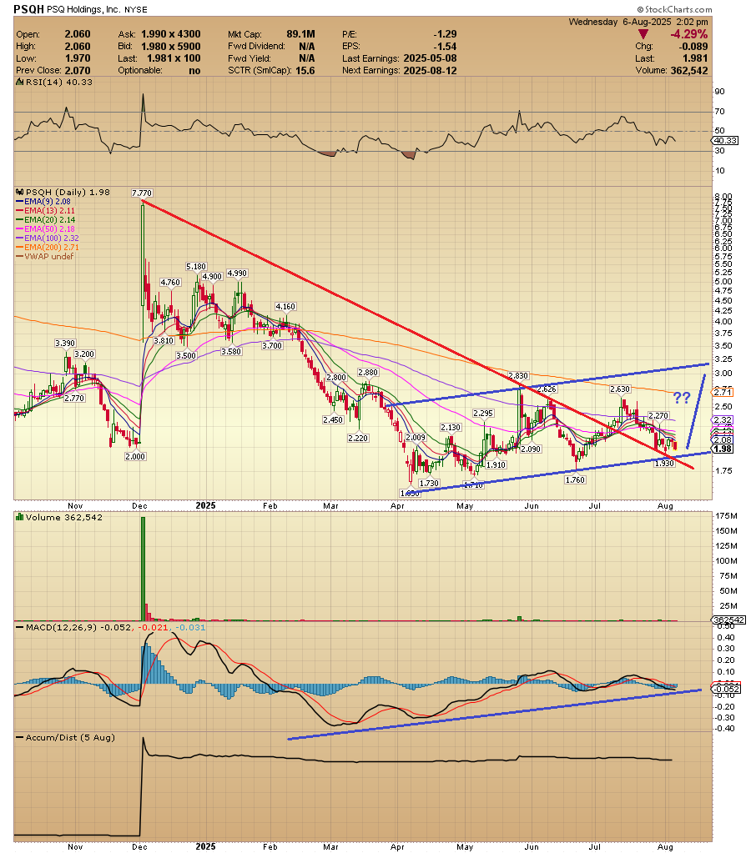
Task: Click the purple 2.32 tag on price axis
Action: tap(723, 420)
